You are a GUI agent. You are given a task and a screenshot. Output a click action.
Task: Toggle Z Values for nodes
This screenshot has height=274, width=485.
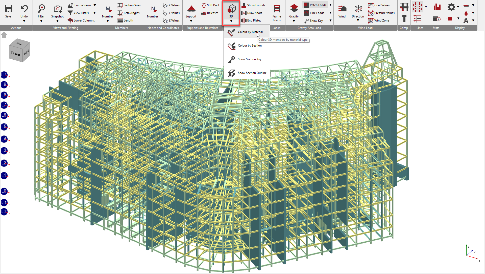(171, 20)
